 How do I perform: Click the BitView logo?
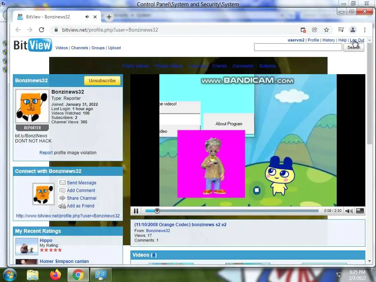(33, 45)
